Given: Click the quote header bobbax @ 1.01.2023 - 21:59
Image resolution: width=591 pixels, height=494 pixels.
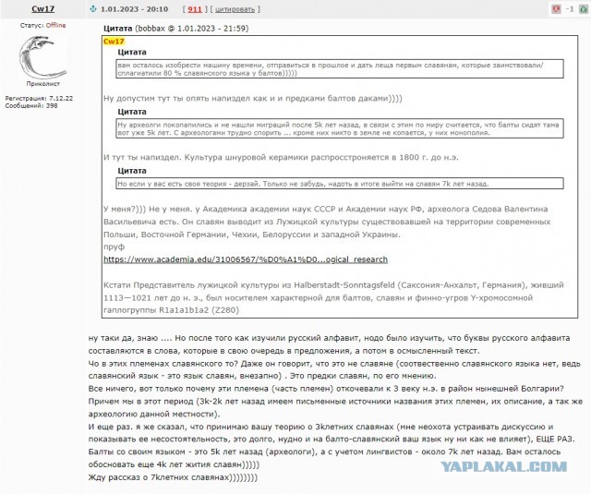Looking at the screenshot, I should pyautogui.click(x=176, y=29).
